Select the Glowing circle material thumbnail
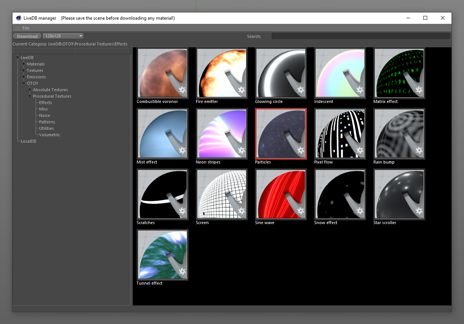 coord(281,73)
